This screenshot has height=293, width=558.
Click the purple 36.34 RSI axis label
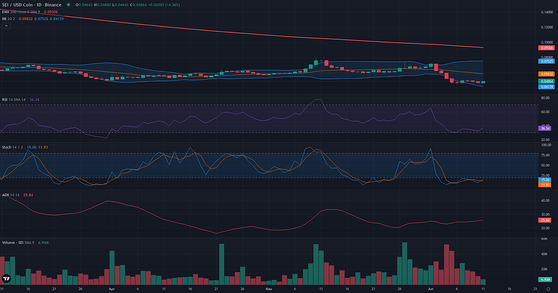[x=545, y=129]
